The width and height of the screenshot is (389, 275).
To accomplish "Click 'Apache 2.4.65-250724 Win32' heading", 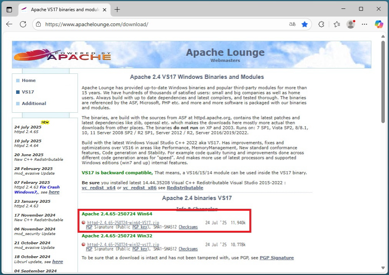I will click(117, 236).
